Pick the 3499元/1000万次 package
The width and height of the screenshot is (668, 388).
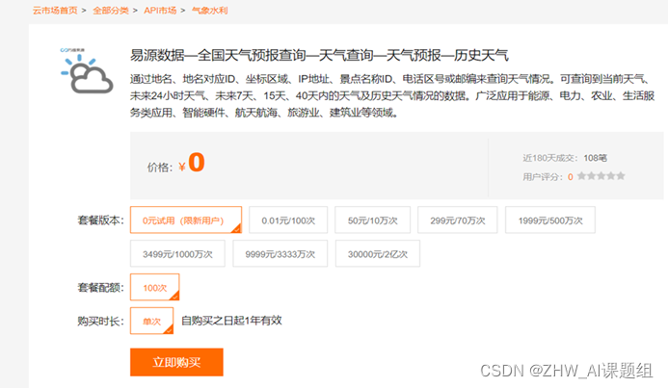click(x=177, y=253)
